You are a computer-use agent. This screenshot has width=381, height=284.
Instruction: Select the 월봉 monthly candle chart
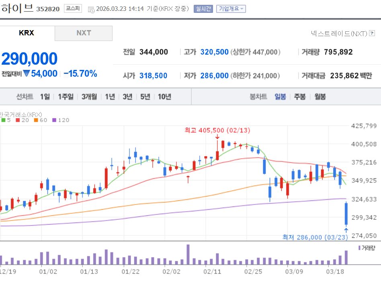coord(320,97)
